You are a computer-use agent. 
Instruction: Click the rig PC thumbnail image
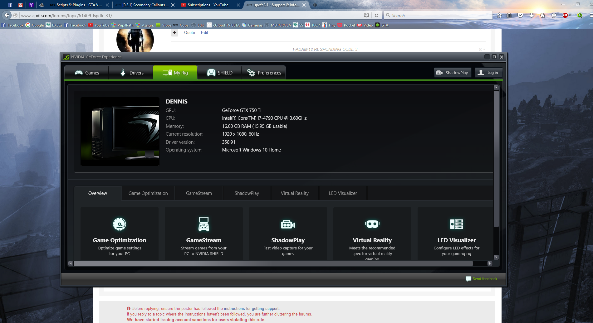tap(120, 132)
